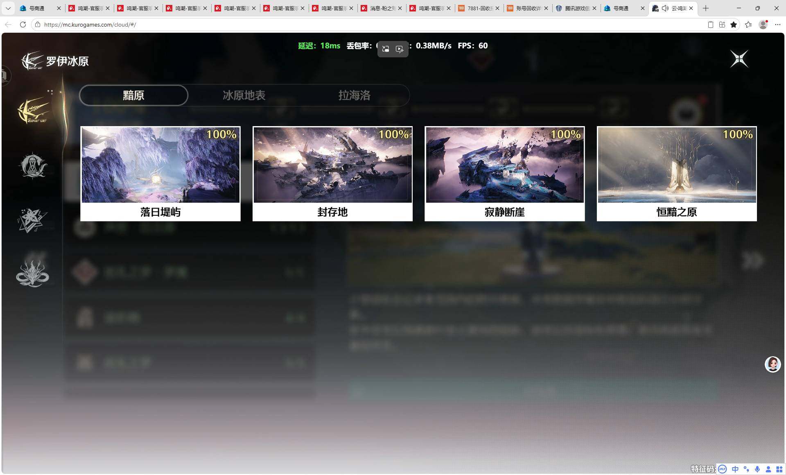Click the cloud game video cursor overlay icon

(x=400, y=49)
